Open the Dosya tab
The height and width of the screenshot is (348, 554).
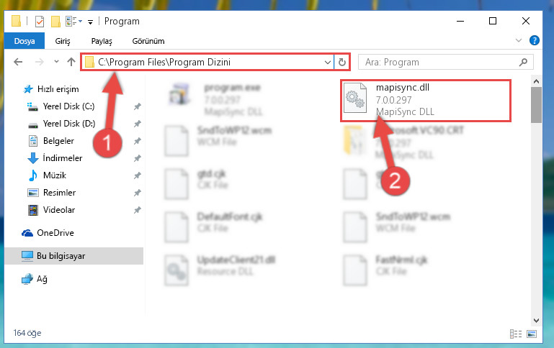coord(24,41)
